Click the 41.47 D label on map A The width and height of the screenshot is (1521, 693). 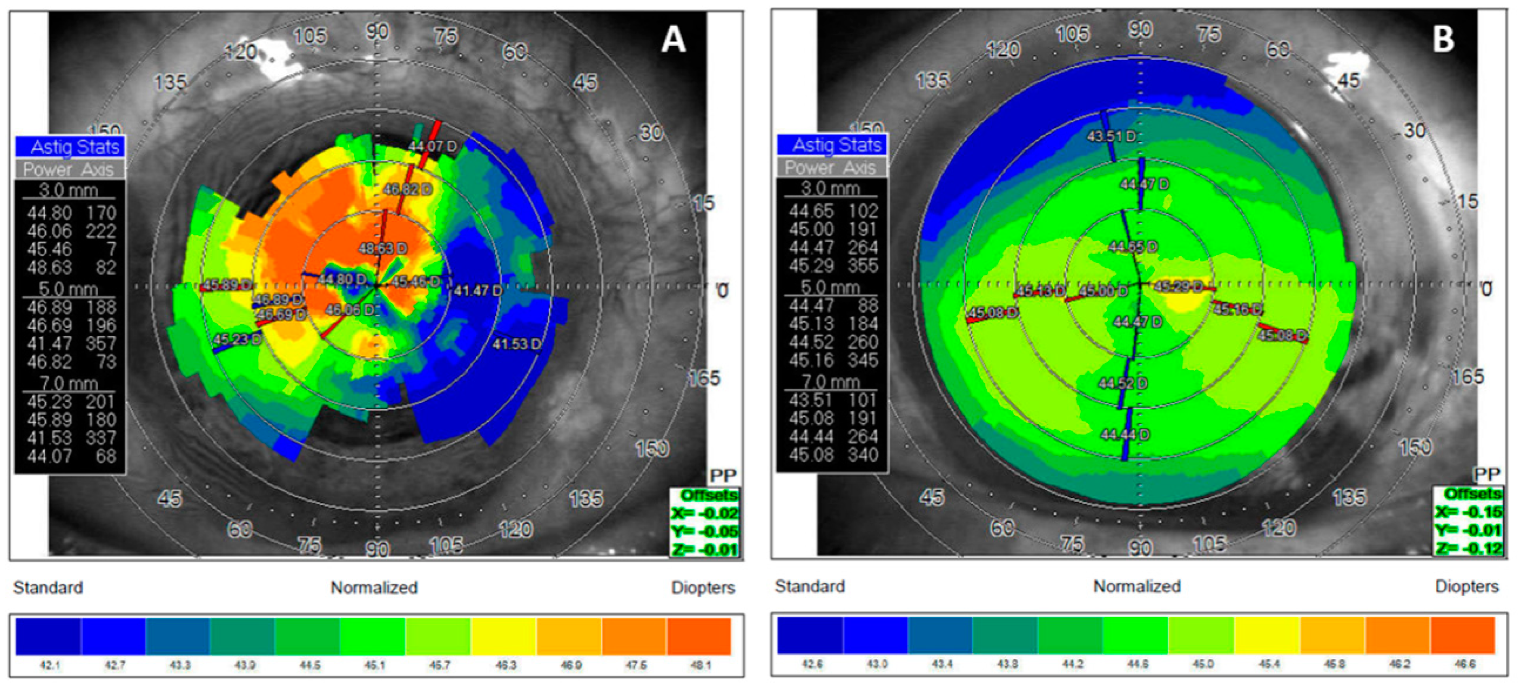click(478, 291)
